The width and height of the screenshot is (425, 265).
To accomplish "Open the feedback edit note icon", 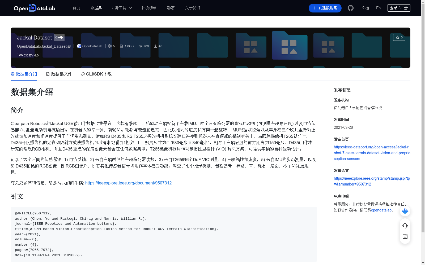I will (405, 236).
